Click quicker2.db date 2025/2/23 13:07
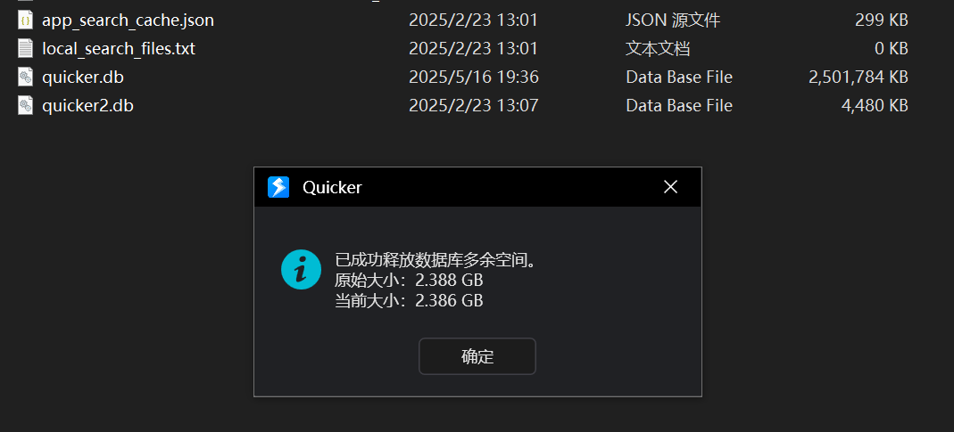Screen dimensions: 954x432 coord(473,106)
